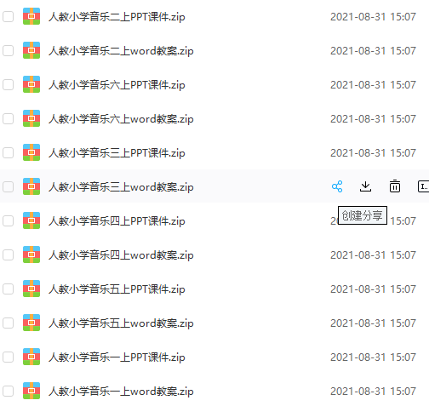Click the 创建分享 tooltip label

tap(363, 215)
